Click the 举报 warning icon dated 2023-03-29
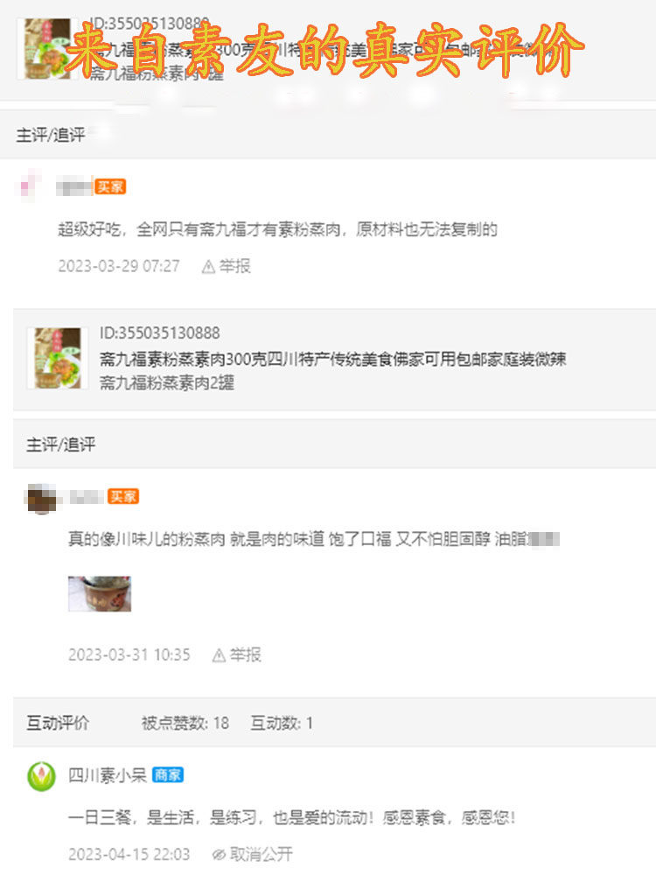 208,267
